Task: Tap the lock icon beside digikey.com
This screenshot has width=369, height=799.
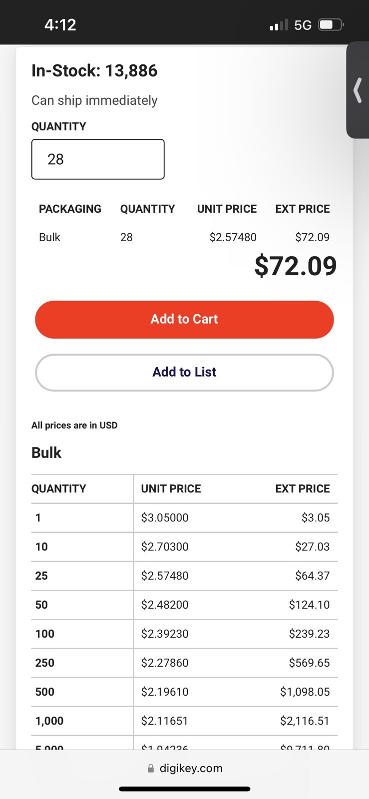Action: [151, 769]
